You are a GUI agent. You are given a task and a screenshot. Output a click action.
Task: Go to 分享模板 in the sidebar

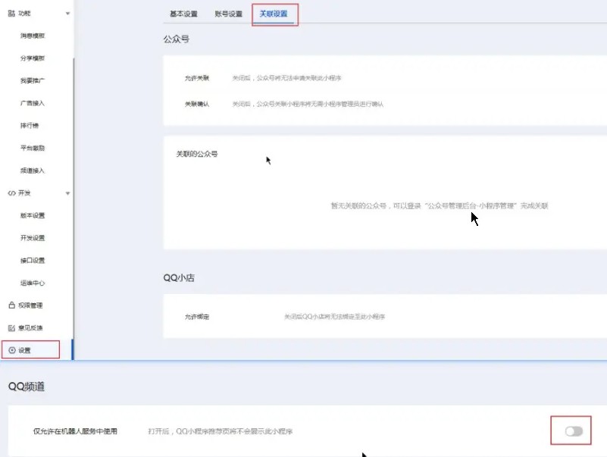tap(33, 58)
